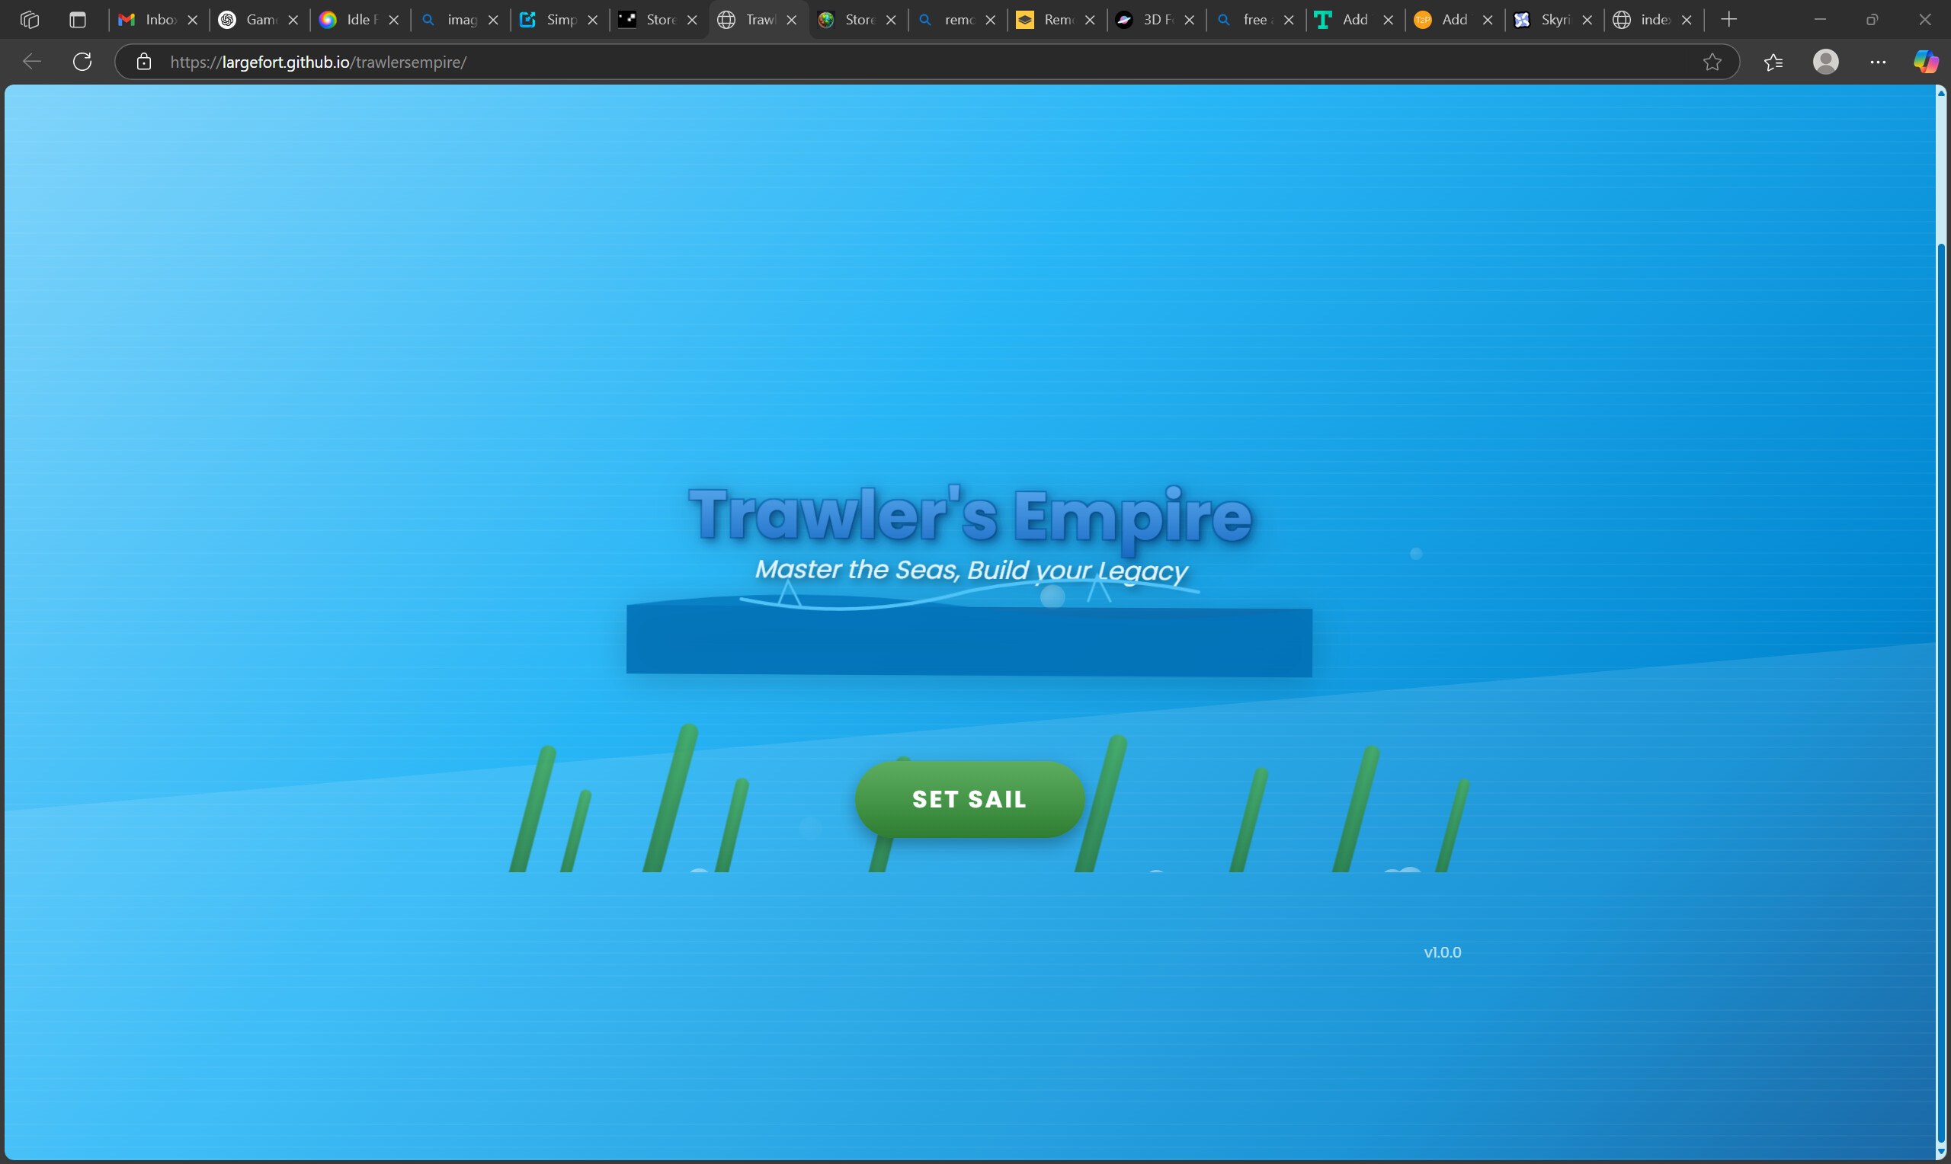This screenshot has height=1164, width=1951.
Task: Click the v1.0.0 version label
Action: coord(1442,951)
